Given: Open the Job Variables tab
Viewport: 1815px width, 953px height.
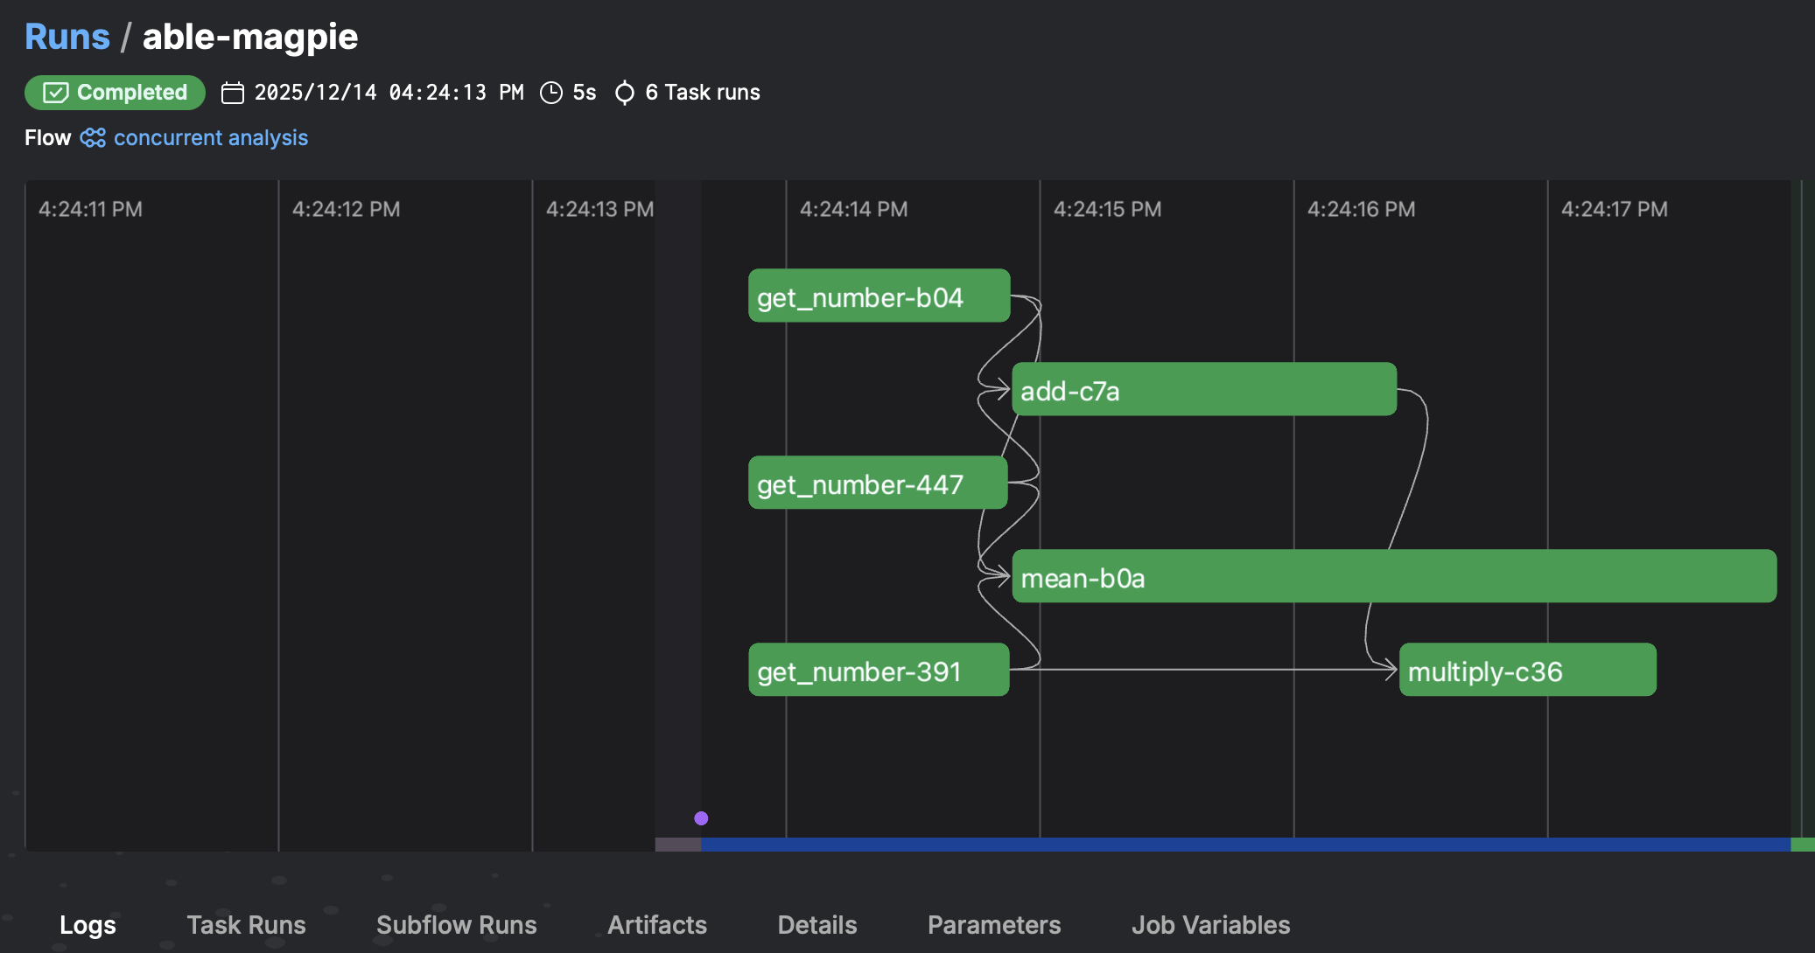Looking at the screenshot, I should pyautogui.click(x=1210, y=924).
